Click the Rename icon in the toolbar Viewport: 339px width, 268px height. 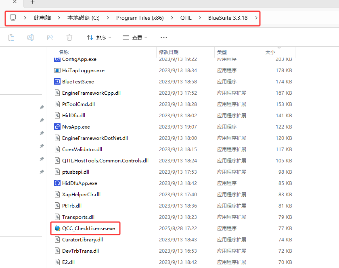pyautogui.click(x=31, y=37)
